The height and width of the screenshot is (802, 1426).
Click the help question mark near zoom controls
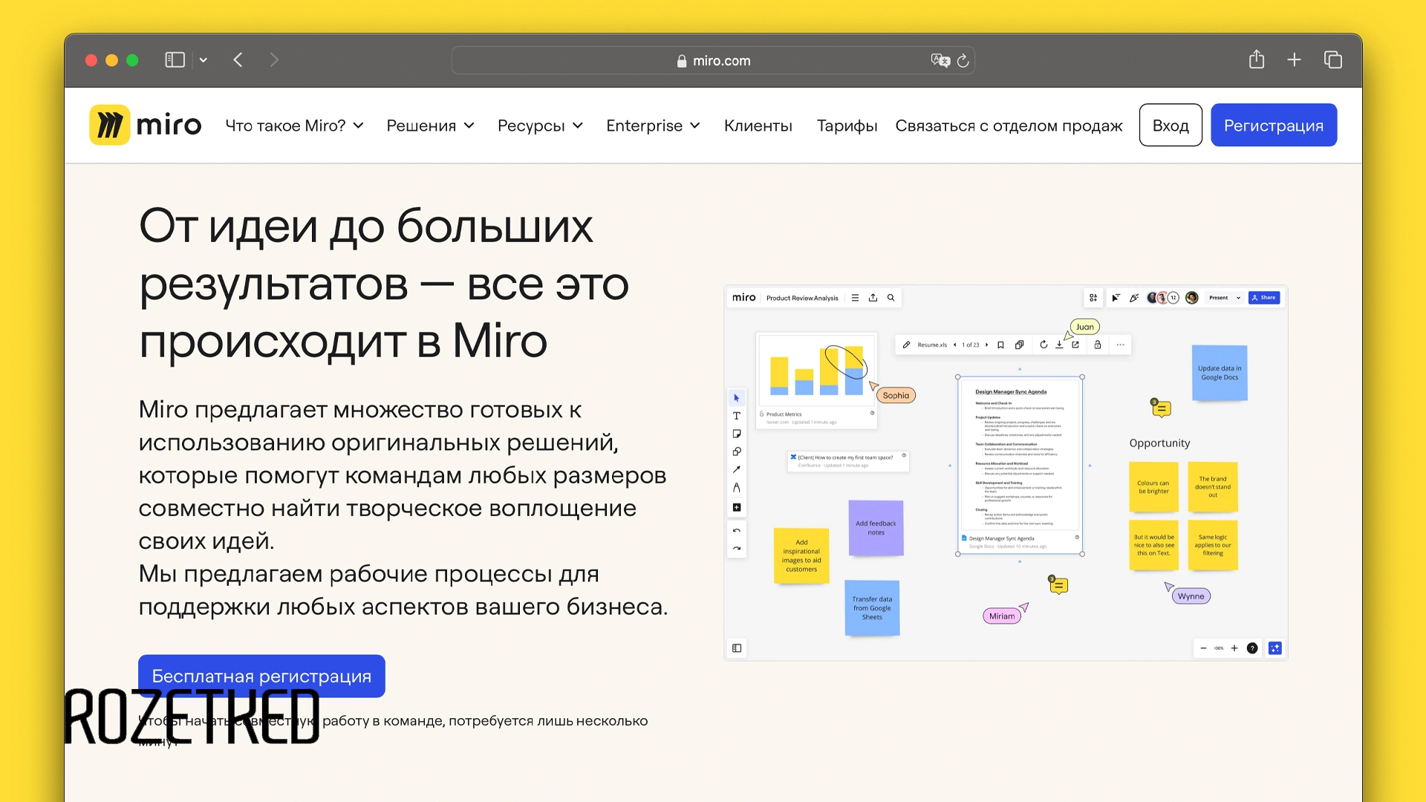point(1252,648)
